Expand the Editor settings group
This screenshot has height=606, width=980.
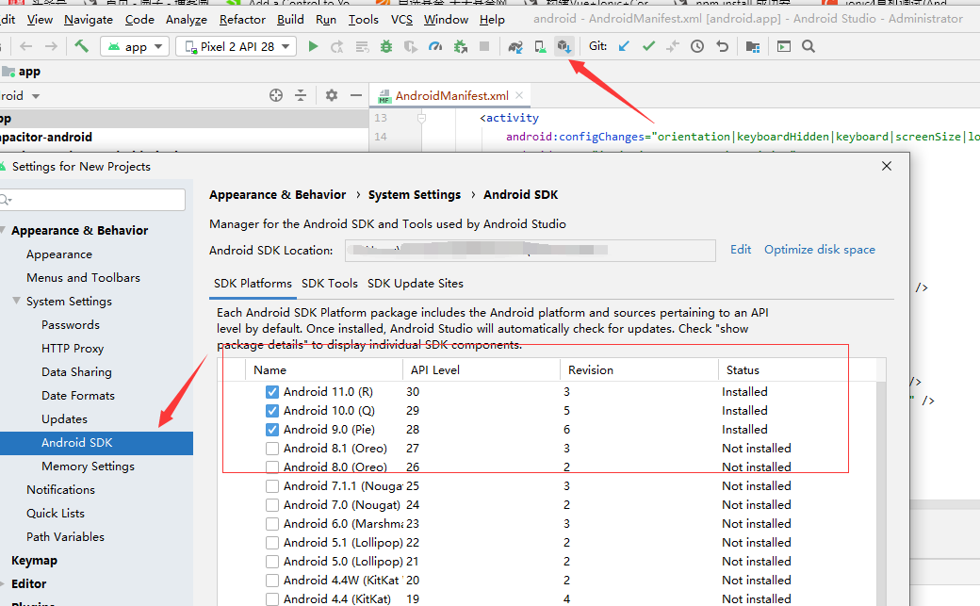pos(3,583)
